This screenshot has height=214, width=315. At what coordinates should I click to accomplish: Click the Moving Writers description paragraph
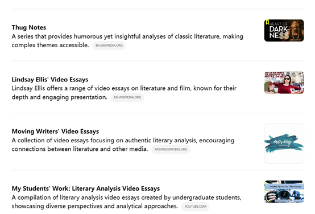point(123,145)
